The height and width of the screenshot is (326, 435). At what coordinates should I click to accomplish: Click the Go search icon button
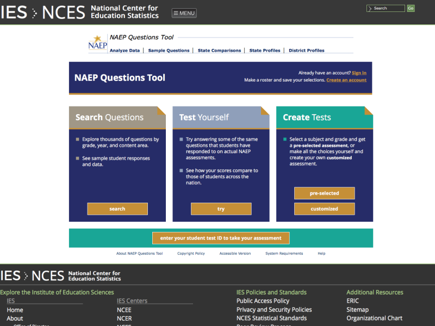(x=411, y=8)
